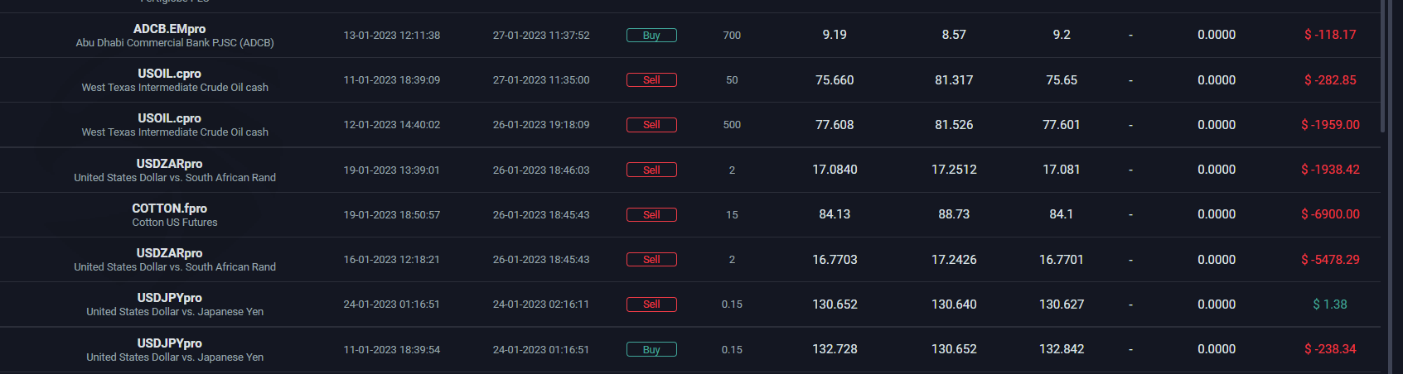Select the USDZARpro symbol with the -1938.42 loss

tap(169, 164)
